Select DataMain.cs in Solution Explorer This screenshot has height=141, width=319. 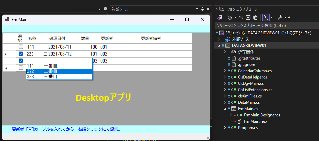pos(249,102)
